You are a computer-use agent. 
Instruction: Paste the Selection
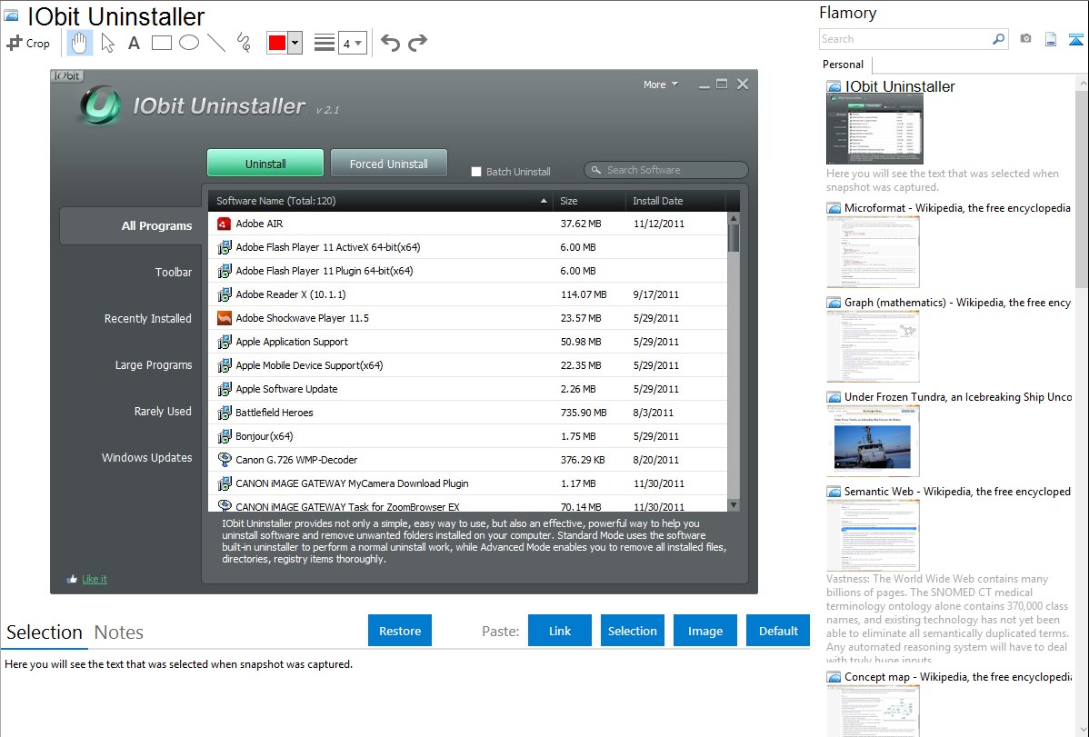[633, 631]
